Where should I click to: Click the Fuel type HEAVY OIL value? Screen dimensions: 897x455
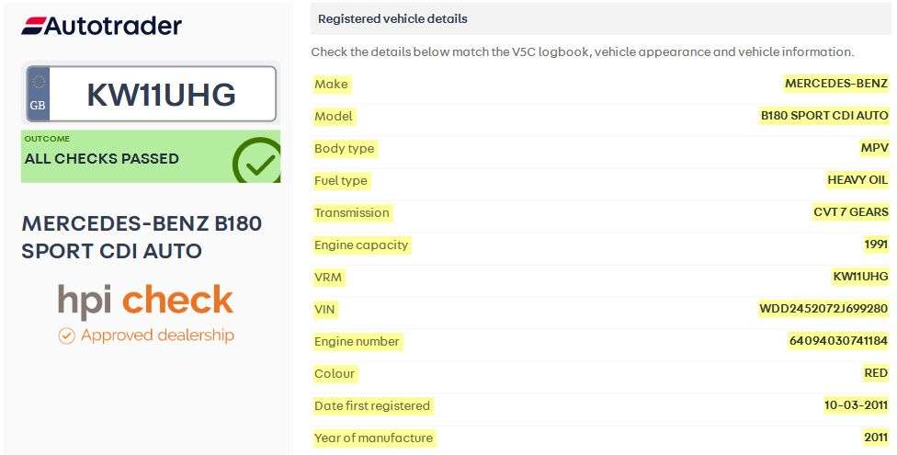pyautogui.click(x=857, y=180)
